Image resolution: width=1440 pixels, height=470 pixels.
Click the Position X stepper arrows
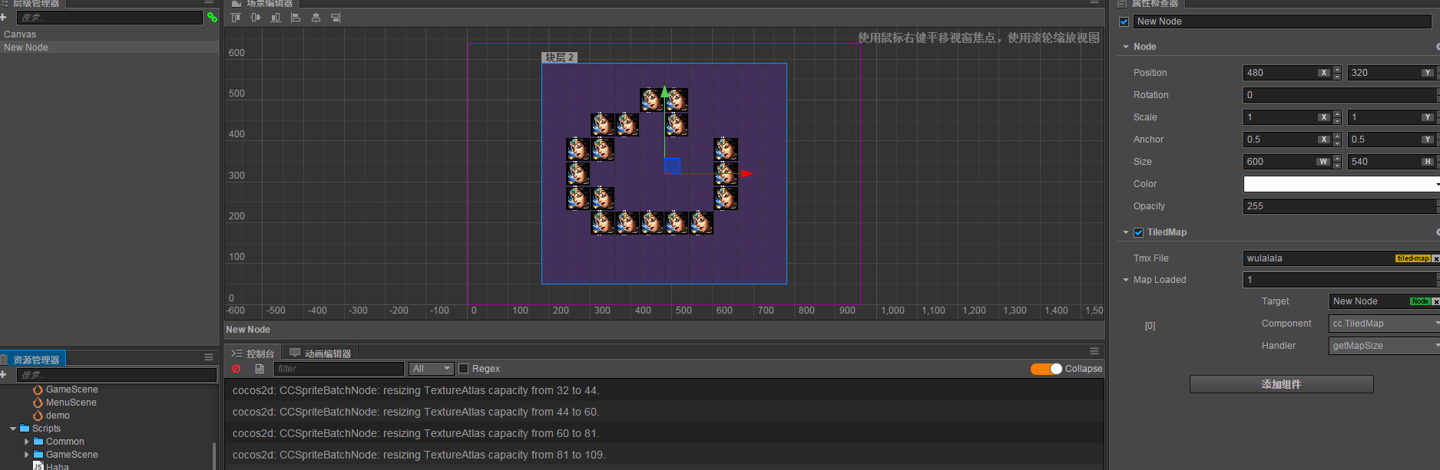point(1337,73)
